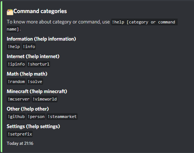The height and width of the screenshot is (153, 194).
Task: Click the Minecraft (!help minecraft) heading
Action: click(37, 92)
